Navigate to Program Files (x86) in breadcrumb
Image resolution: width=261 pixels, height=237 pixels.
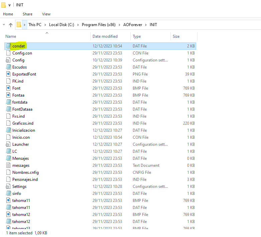pos(98,25)
